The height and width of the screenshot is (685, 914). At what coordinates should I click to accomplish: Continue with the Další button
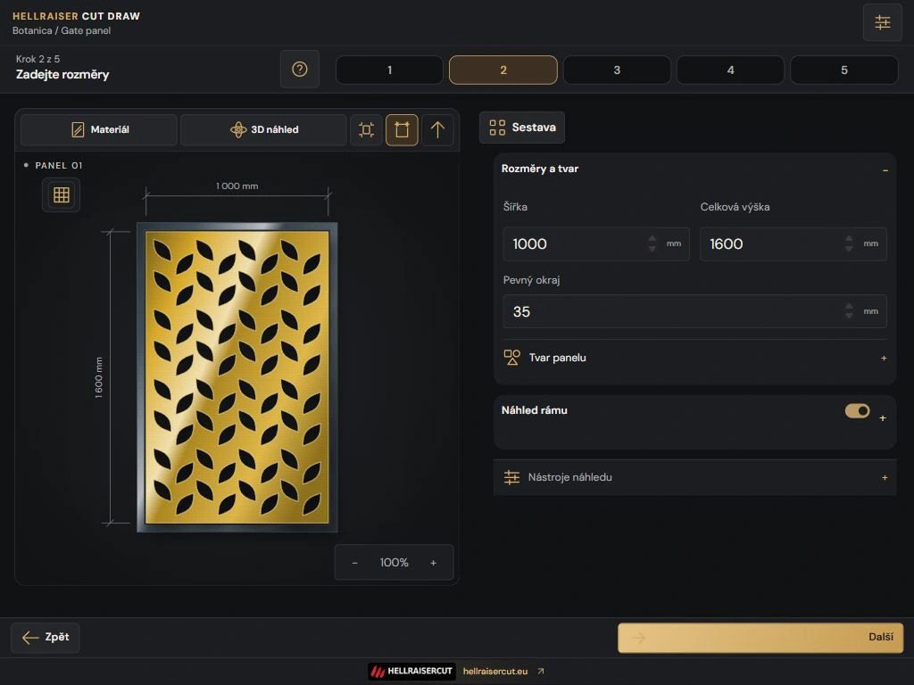[760, 637]
